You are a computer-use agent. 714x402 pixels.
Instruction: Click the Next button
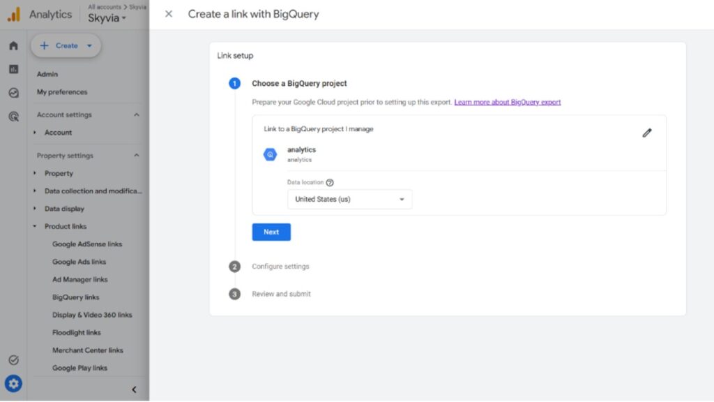[271, 232]
